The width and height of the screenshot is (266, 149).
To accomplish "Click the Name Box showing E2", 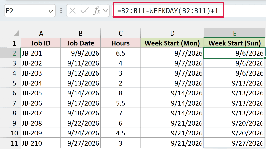I will 30,11.
